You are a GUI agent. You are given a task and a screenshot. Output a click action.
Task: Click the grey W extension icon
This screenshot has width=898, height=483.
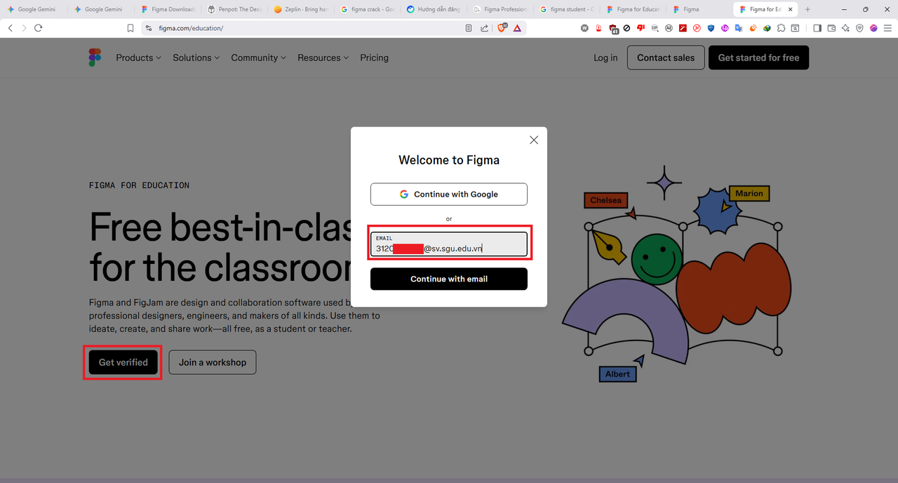pos(585,28)
